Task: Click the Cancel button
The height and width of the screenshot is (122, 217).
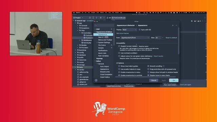Action: point(154,80)
